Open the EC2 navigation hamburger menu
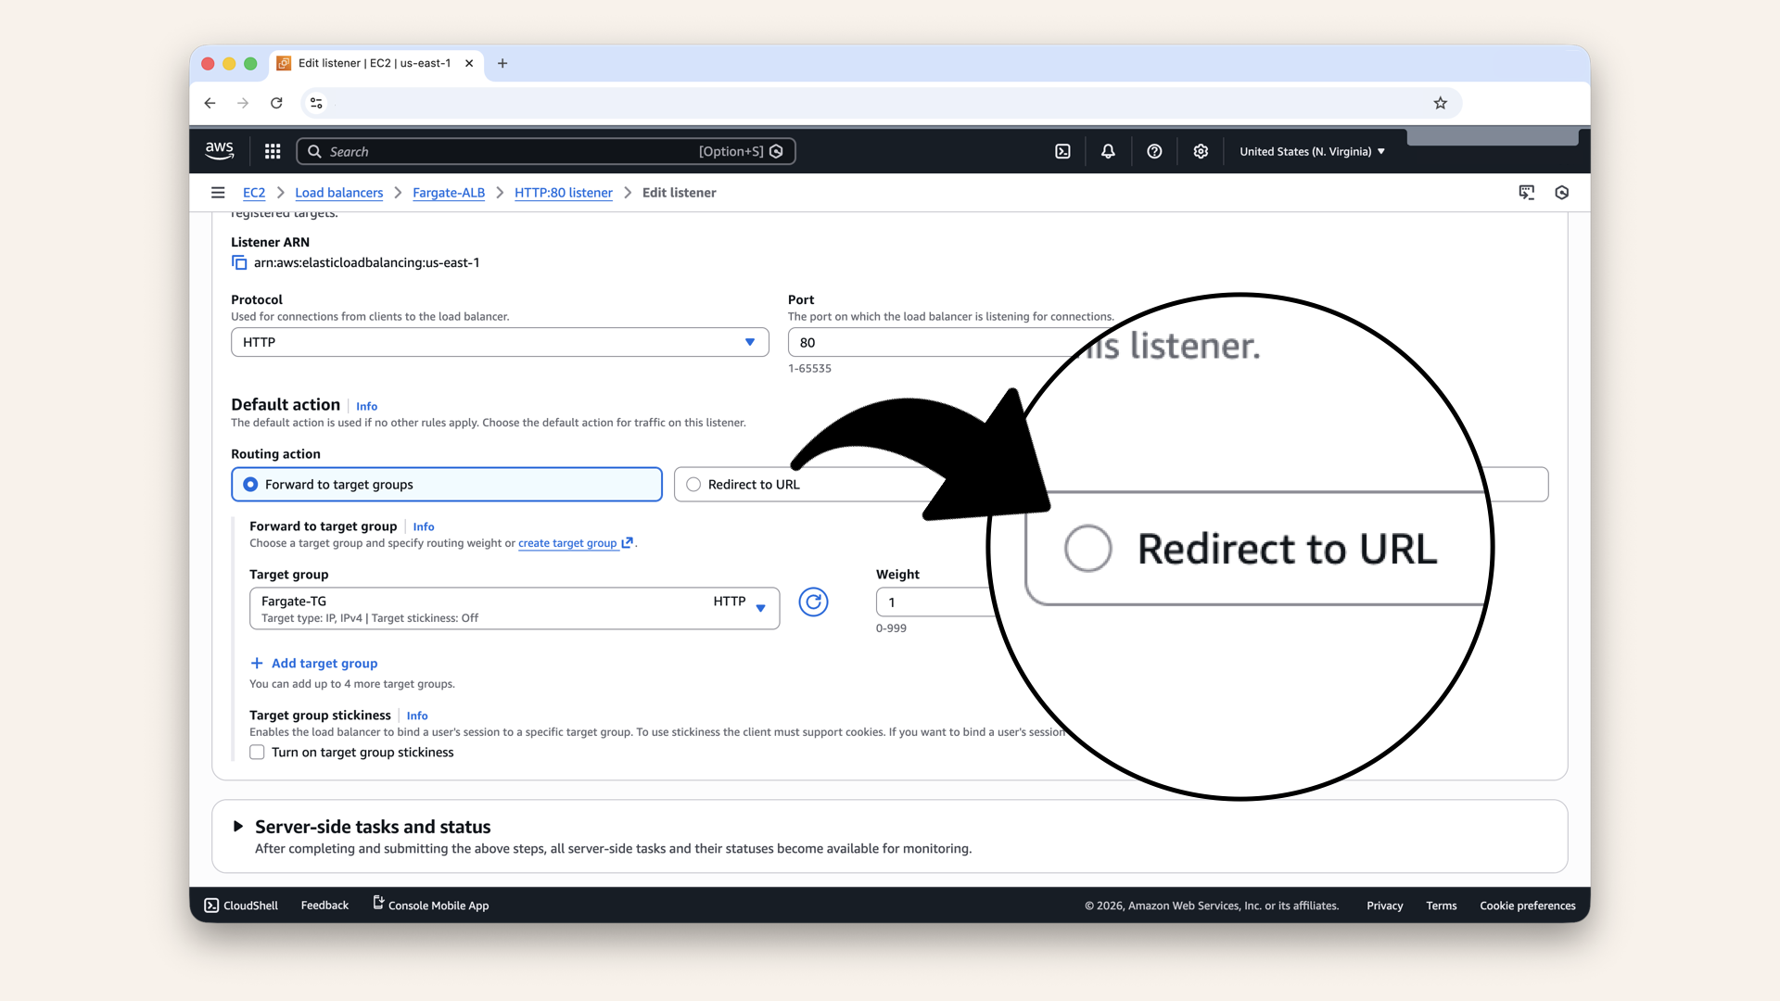Viewport: 1780px width, 1001px height. point(218,192)
